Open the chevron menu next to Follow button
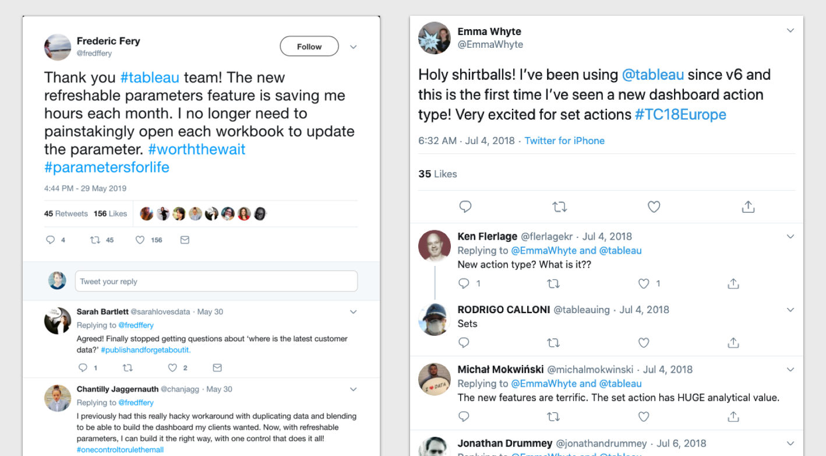The image size is (826, 456). (x=353, y=47)
